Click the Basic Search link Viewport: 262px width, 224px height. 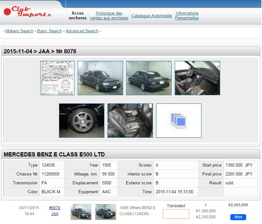pyautogui.click(x=49, y=31)
